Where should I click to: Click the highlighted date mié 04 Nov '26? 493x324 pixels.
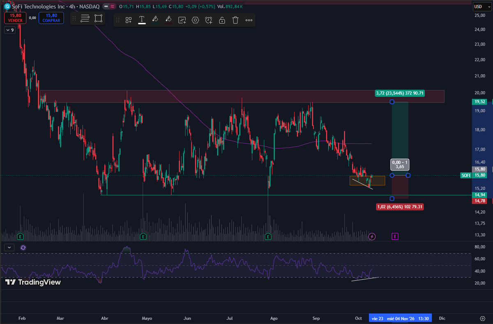pos(401,318)
